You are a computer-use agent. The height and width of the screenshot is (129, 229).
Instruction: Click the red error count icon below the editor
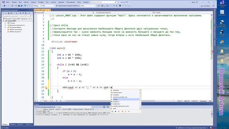pos(45,101)
